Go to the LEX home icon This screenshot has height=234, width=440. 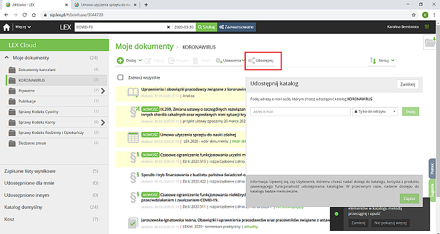pyautogui.click(x=6, y=27)
